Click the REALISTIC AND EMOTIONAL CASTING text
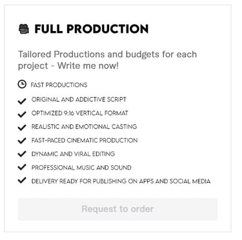The image size is (242, 240). [x=84, y=126]
